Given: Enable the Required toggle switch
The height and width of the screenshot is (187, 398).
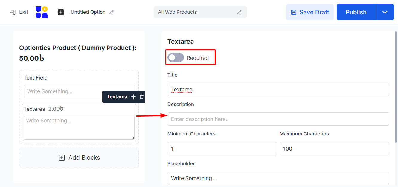Looking at the screenshot, I should pyautogui.click(x=176, y=58).
